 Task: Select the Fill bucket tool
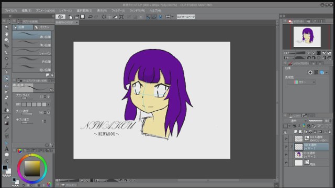click(7, 117)
